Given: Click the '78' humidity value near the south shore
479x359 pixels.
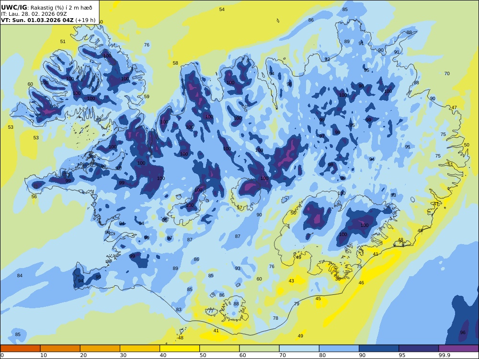Looking at the screenshot, I should 275,318.
